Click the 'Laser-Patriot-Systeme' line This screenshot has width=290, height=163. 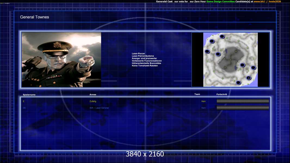click(143, 56)
